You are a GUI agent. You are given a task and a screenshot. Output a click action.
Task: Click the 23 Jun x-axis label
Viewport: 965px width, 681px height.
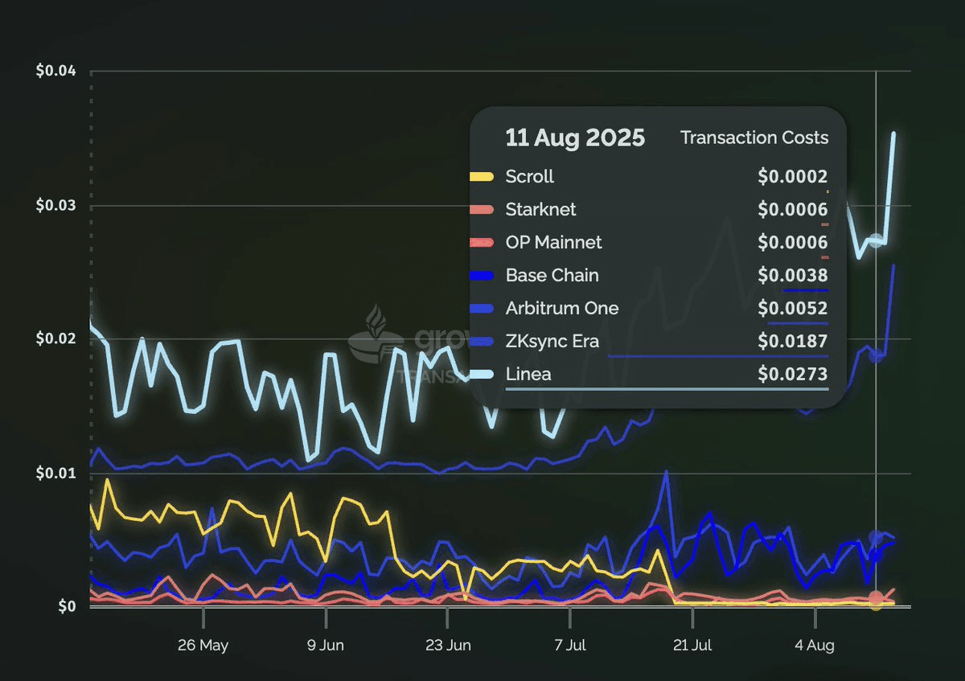click(x=448, y=645)
